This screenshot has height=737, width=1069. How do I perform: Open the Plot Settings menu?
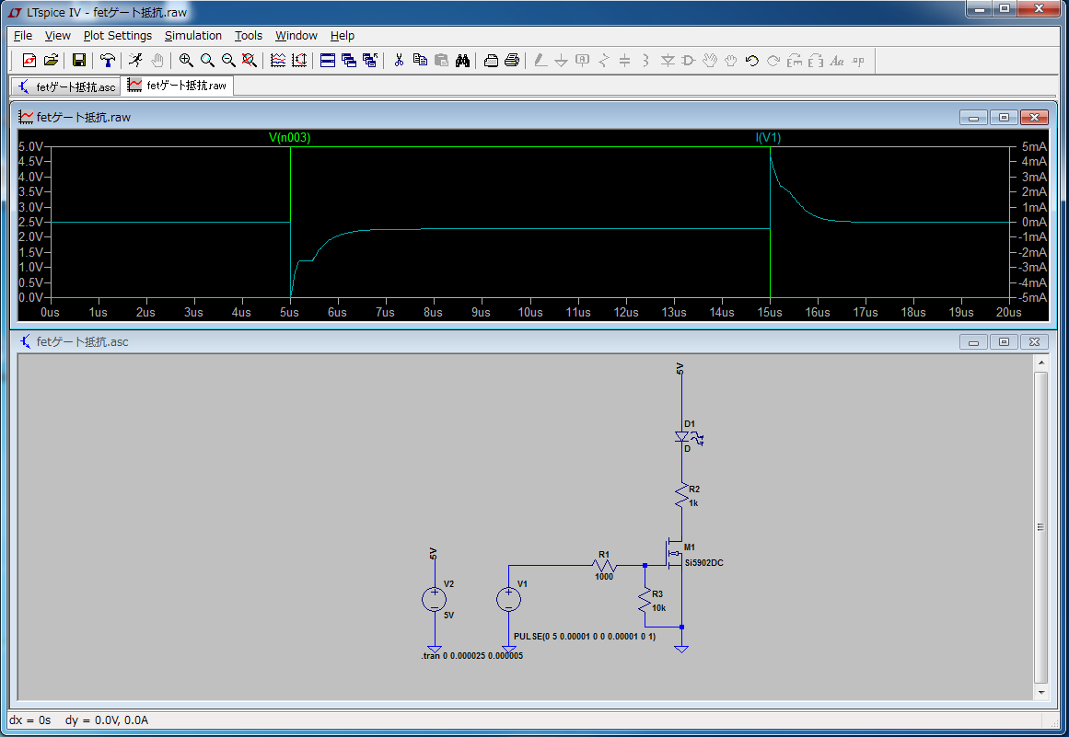coord(117,36)
